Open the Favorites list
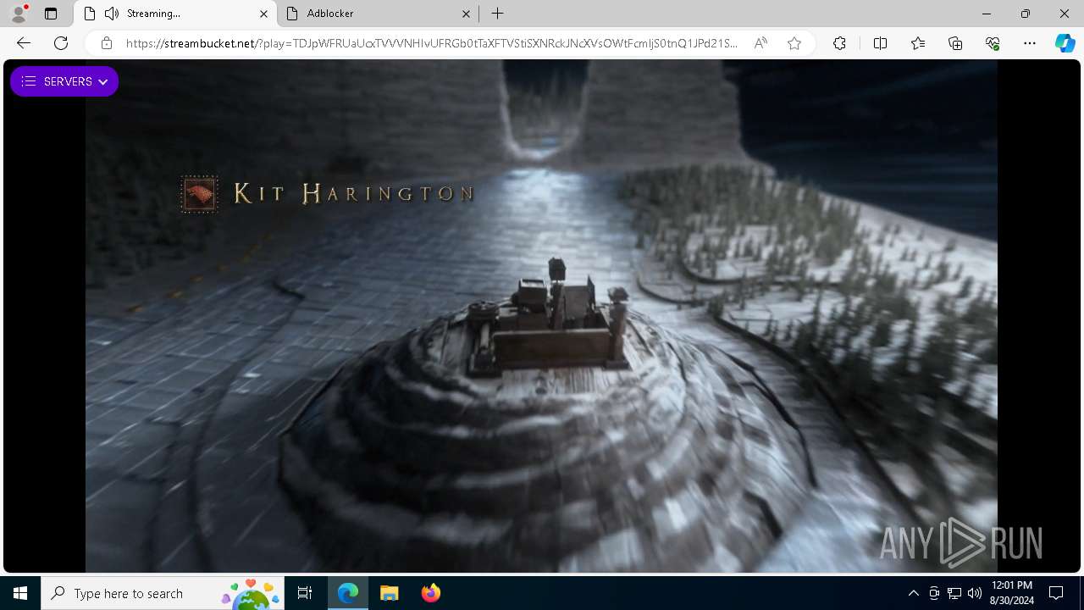1084x610 pixels. tap(918, 43)
